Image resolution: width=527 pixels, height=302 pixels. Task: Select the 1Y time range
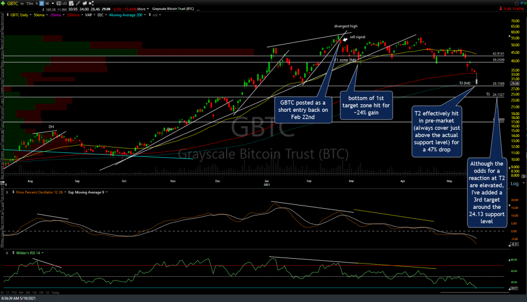[8, 293]
